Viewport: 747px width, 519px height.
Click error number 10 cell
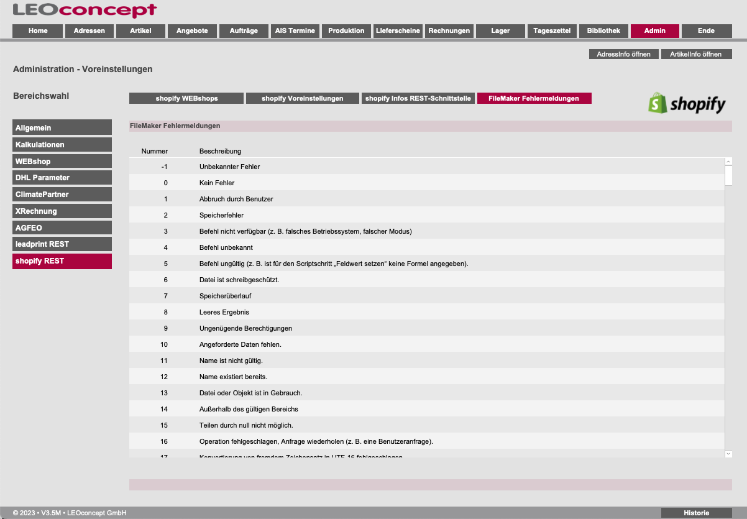coord(164,344)
